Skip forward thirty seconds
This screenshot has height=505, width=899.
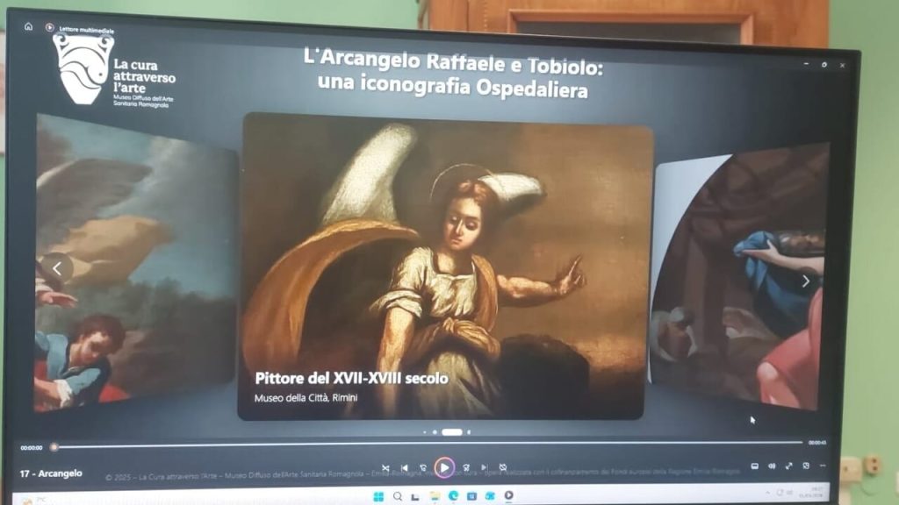pyautogui.click(x=466, y=468)
